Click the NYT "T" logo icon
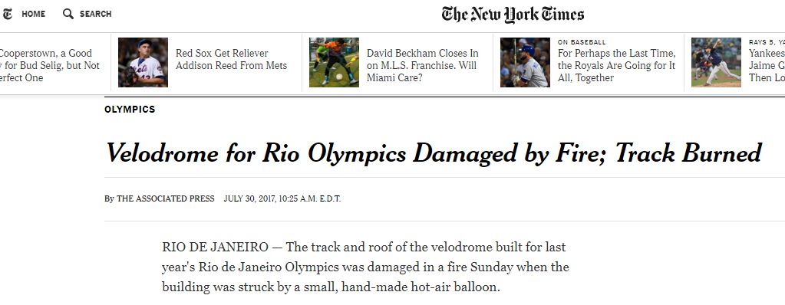The height and width of the screenshot is (305, 785). click(6, 14)
